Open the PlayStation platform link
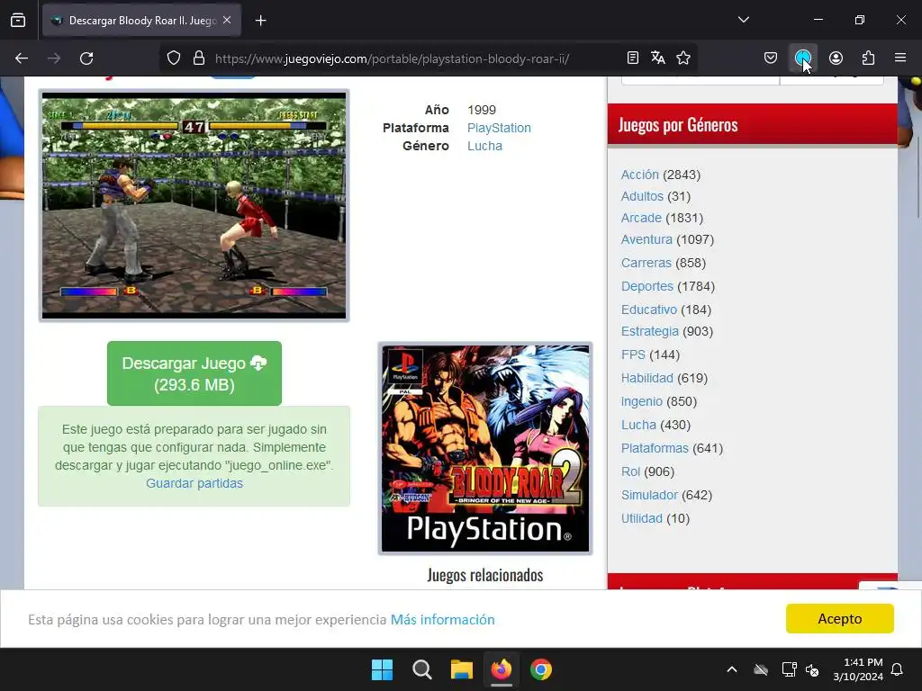 click(x=499, y=128)
